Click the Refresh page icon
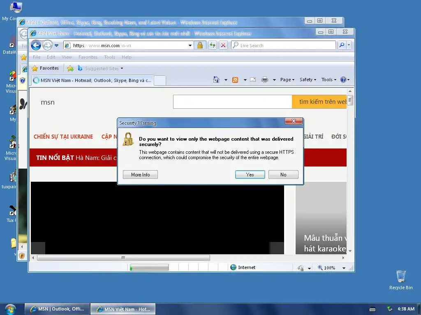This screenshot has height=315, width=421. coord(213,45)
